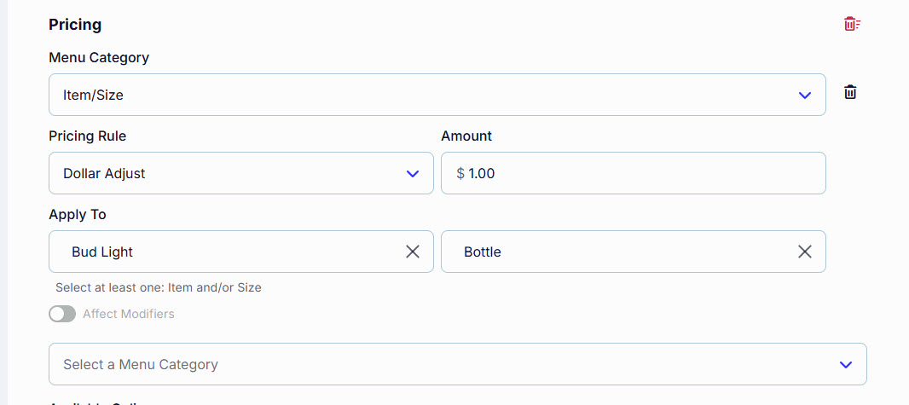The height and width of the screenshot is (405, 909).
Task: Click the Amount field showing 1.00
Action: (x=633, y=173)
